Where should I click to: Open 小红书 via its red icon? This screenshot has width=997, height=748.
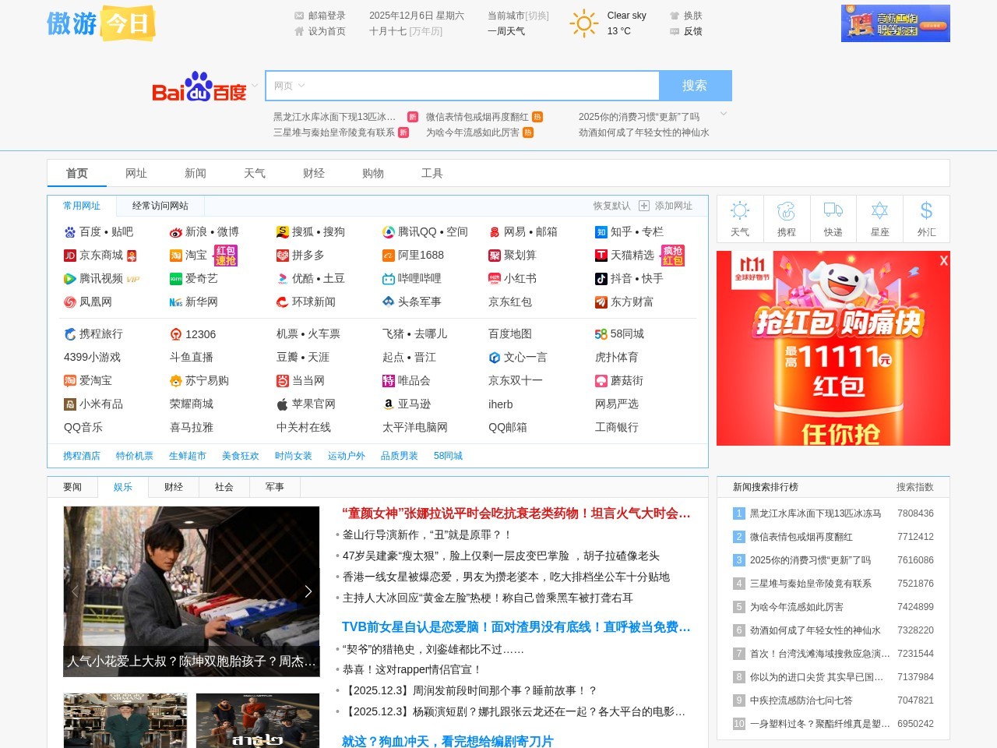[x=494, y=278]
